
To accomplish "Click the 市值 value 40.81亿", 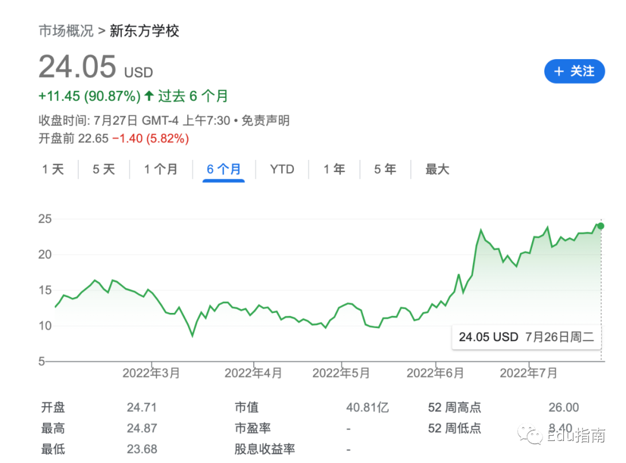I will click(x=367, y=407).
